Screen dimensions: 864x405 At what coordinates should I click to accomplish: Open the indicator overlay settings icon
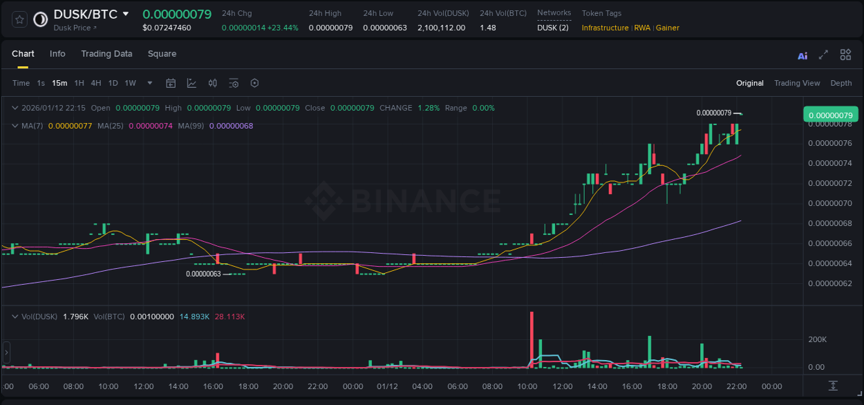(x=234, y=82)
